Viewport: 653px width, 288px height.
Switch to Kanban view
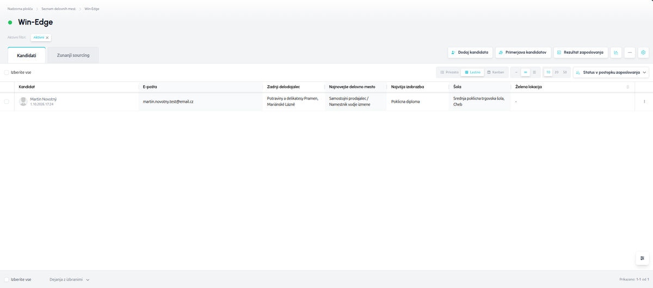[x=495, y=72]
